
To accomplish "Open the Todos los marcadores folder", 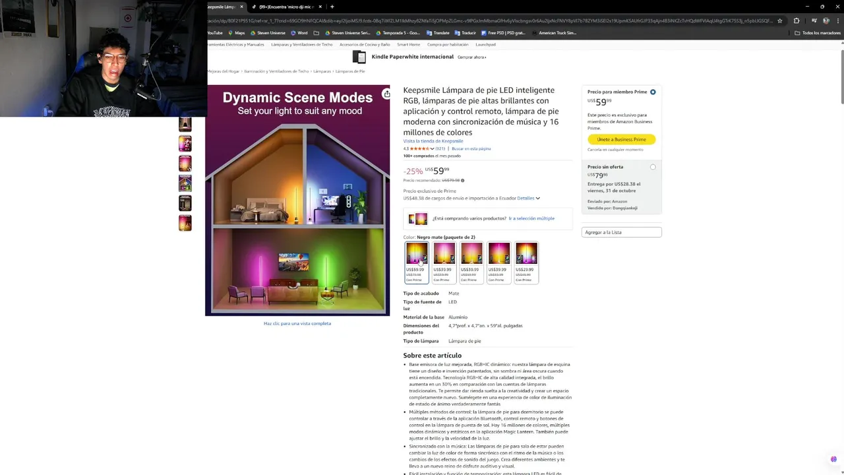I will tap(818, 33).
